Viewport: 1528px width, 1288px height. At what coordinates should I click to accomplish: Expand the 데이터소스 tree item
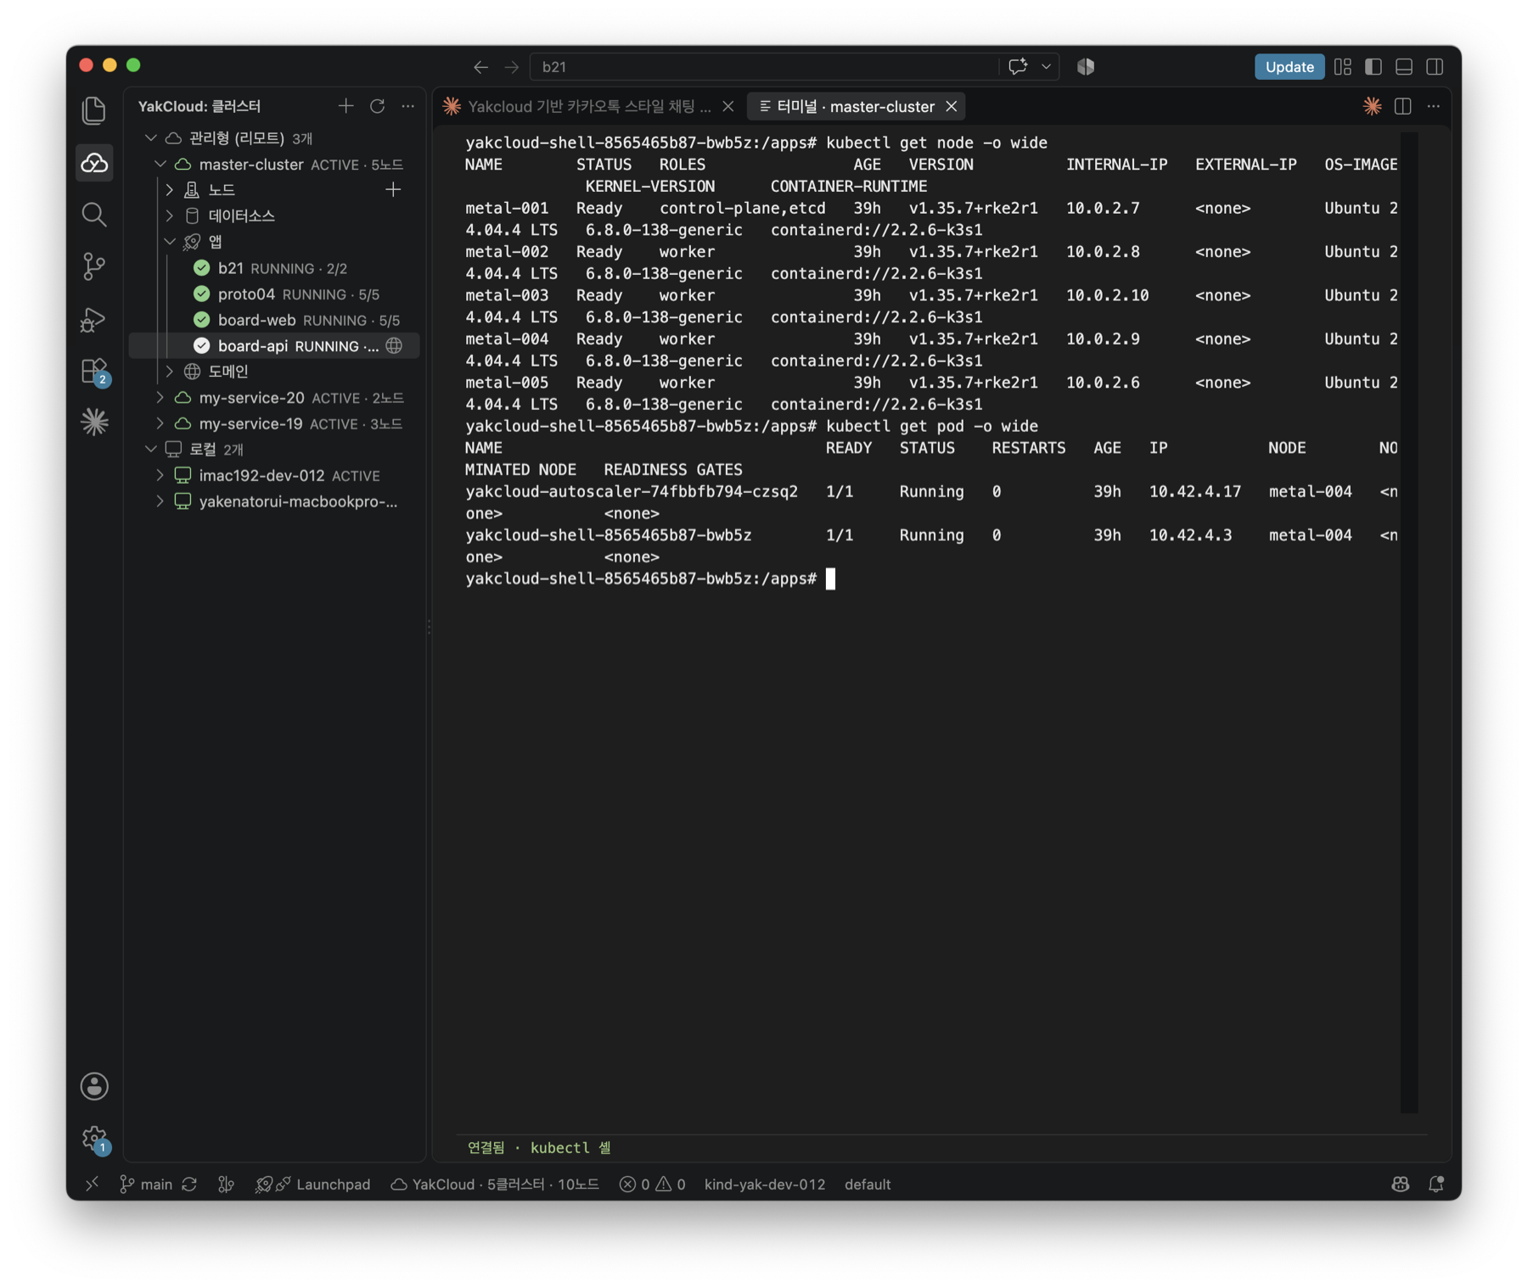[170, 216]
